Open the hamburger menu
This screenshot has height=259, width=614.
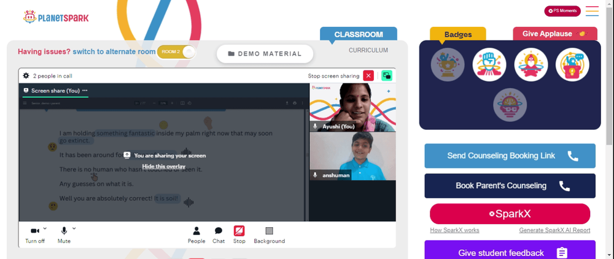pyautogui.click(x=592, y=11)
